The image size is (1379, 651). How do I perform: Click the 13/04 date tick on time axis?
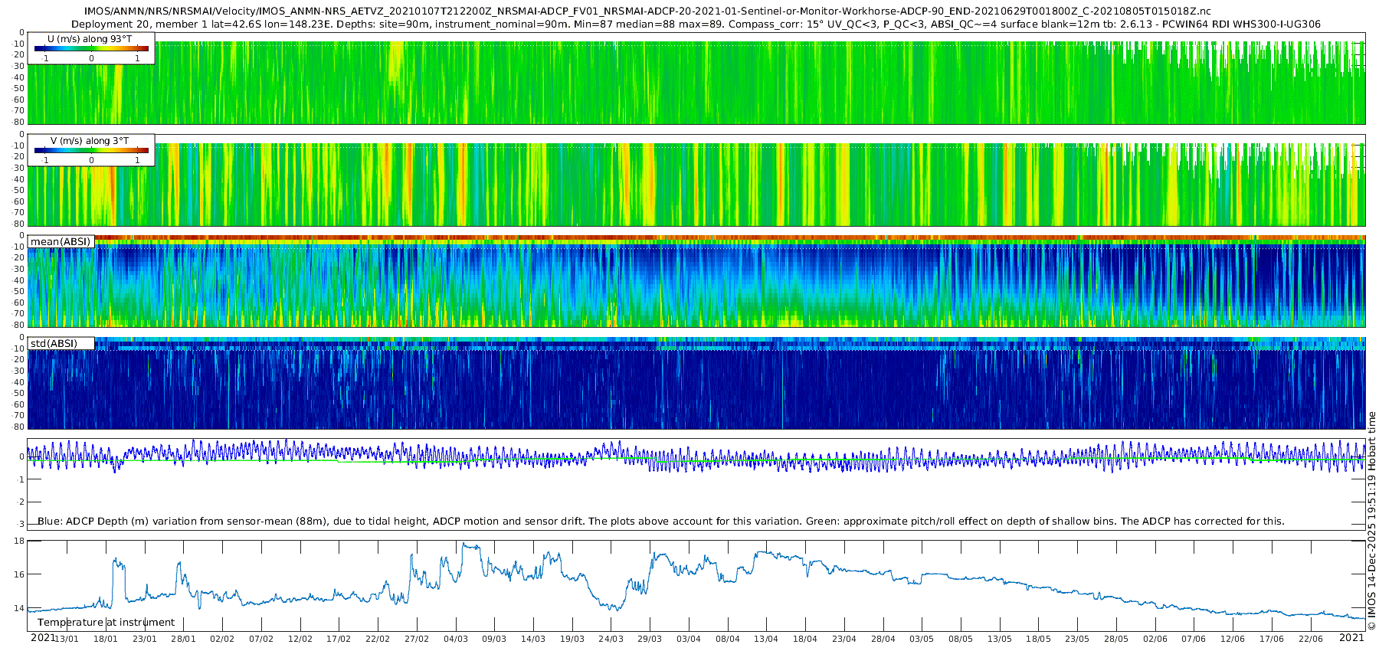click(x=766, y=639)
